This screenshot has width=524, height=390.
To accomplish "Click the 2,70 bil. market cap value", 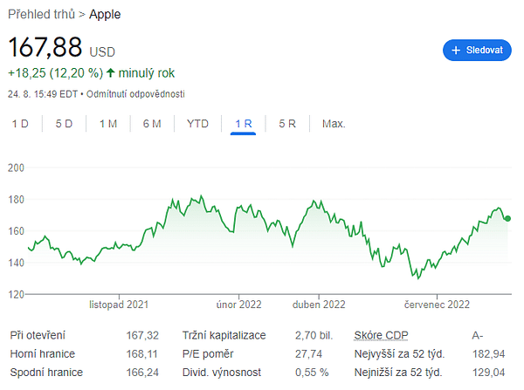I will point(314,335).
